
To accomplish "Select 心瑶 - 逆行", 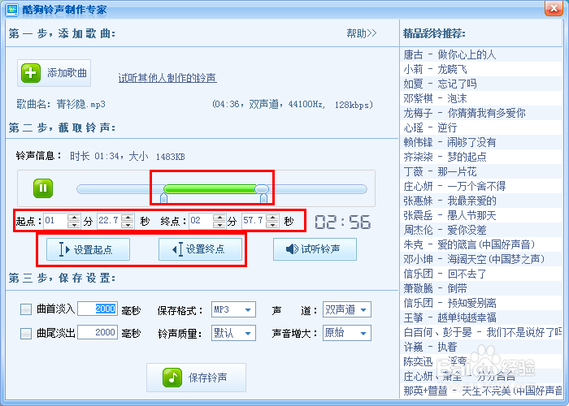I will (481, 127).
